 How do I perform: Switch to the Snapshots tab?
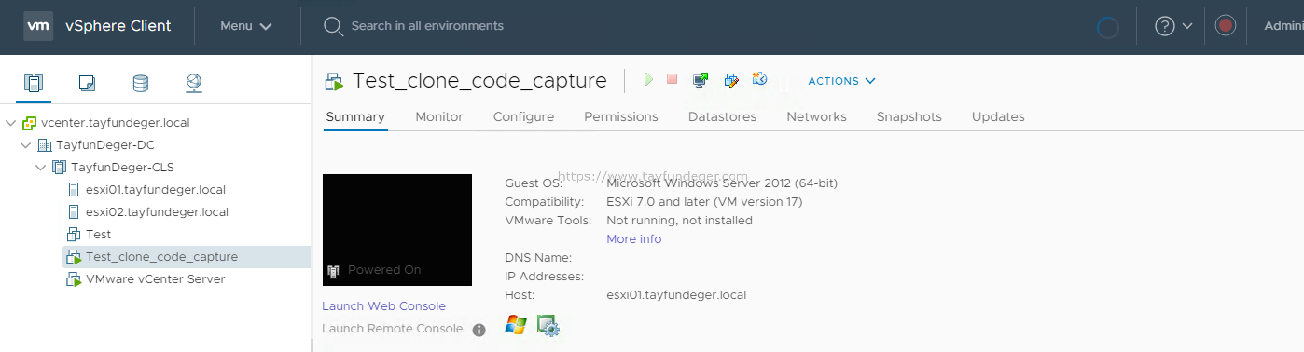coord(909,117)
